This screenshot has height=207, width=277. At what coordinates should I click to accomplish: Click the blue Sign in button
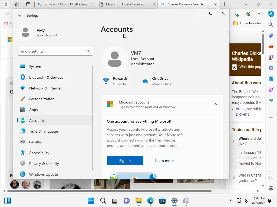coord(125,161)
